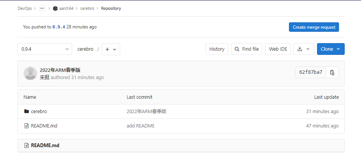Open README.md in the file list
Screen dimensions: 361x160
pyautogui.click(x=44, y=126)
